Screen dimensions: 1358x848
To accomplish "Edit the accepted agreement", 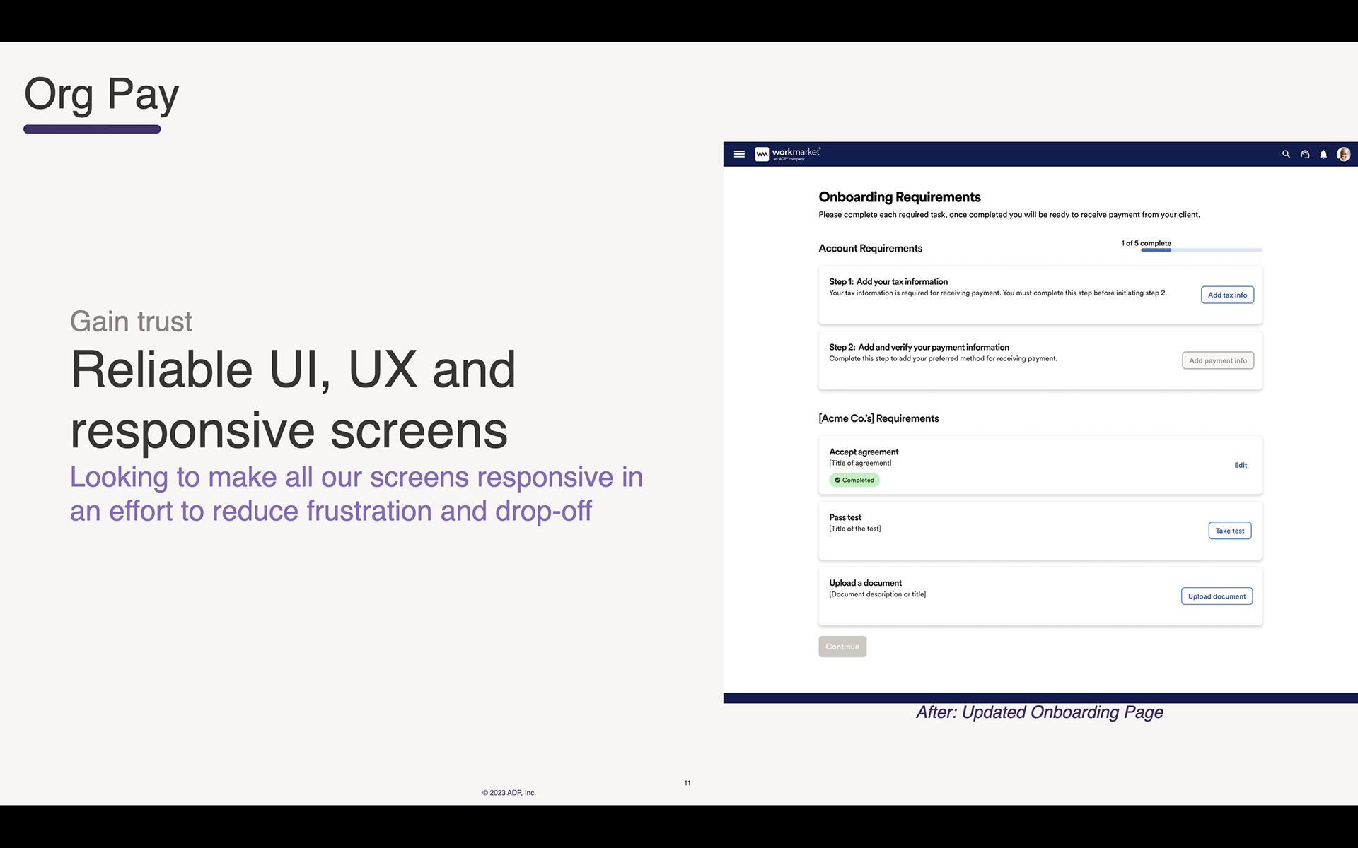I will tap(1241, 465).
